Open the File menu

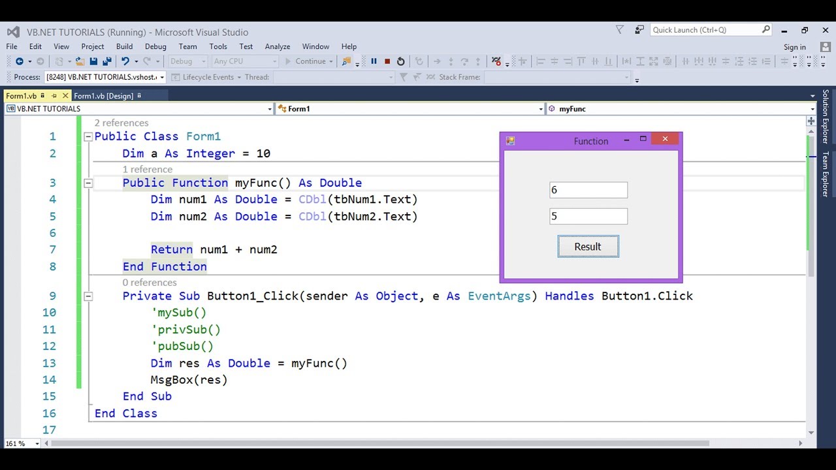tap(12, 46)
